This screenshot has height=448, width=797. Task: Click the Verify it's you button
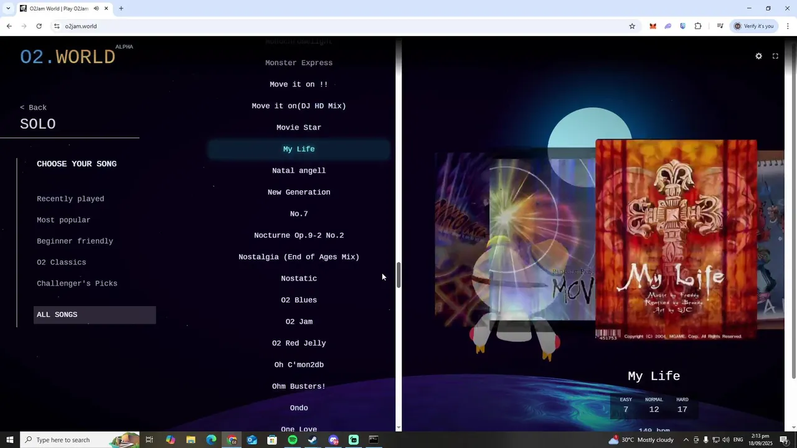754,26
